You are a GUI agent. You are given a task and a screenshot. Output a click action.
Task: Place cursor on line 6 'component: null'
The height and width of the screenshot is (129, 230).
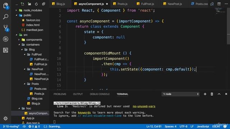pos(109,37)
